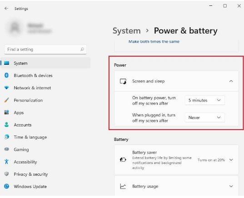Click the back arrow icon beside Settings
Viewport: 244px width, 198px height.
6,8
